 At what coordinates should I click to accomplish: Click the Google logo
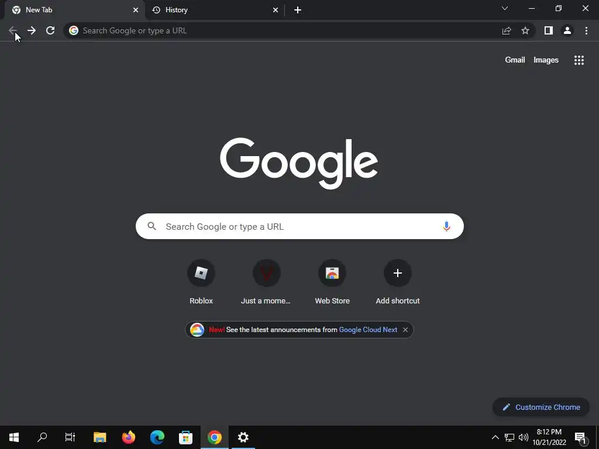point(299,163)
